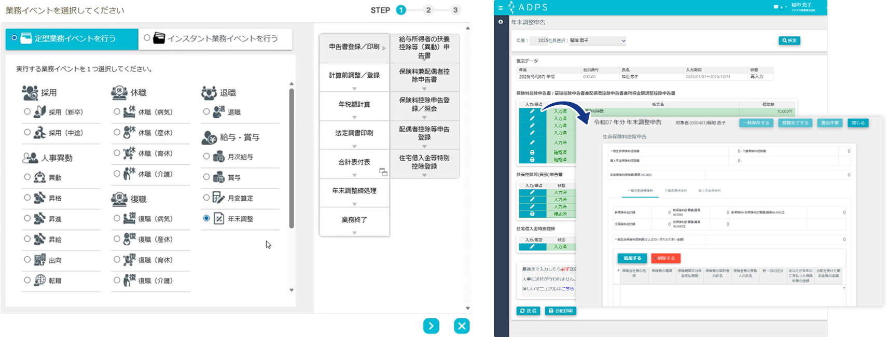
Task: Click the ADPS logo in the header
Action: pos(528,7)
